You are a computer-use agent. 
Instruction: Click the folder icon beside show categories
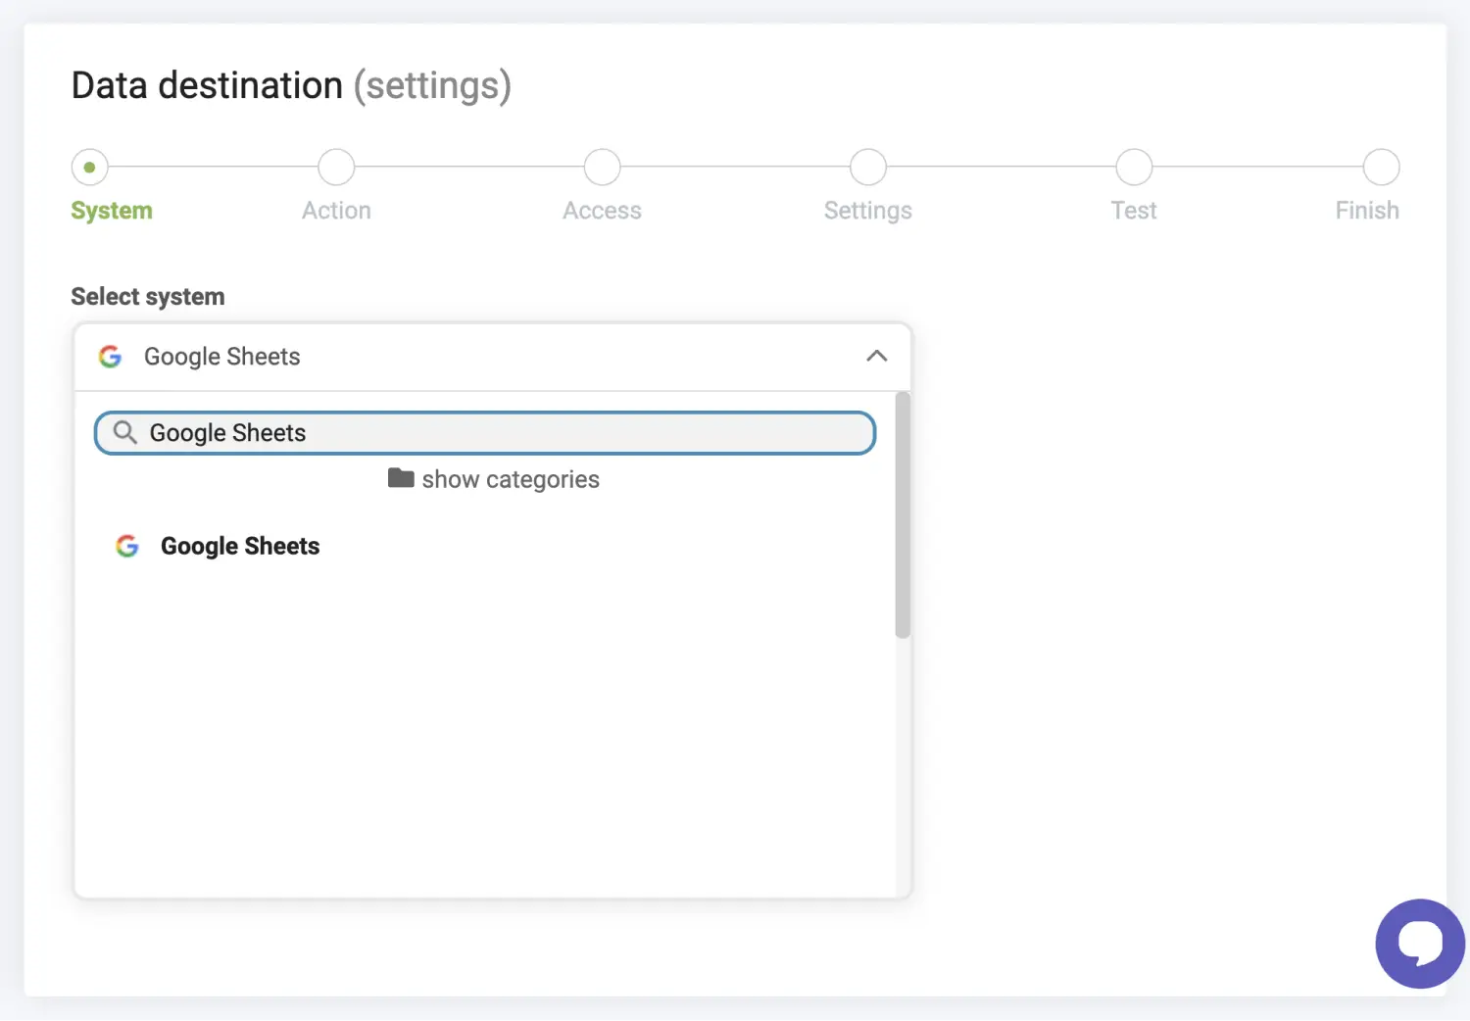401,478
